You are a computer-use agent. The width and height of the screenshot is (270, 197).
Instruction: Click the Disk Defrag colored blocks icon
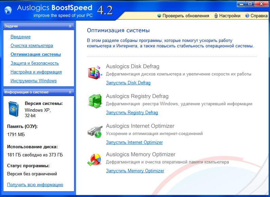coord(95,72)
